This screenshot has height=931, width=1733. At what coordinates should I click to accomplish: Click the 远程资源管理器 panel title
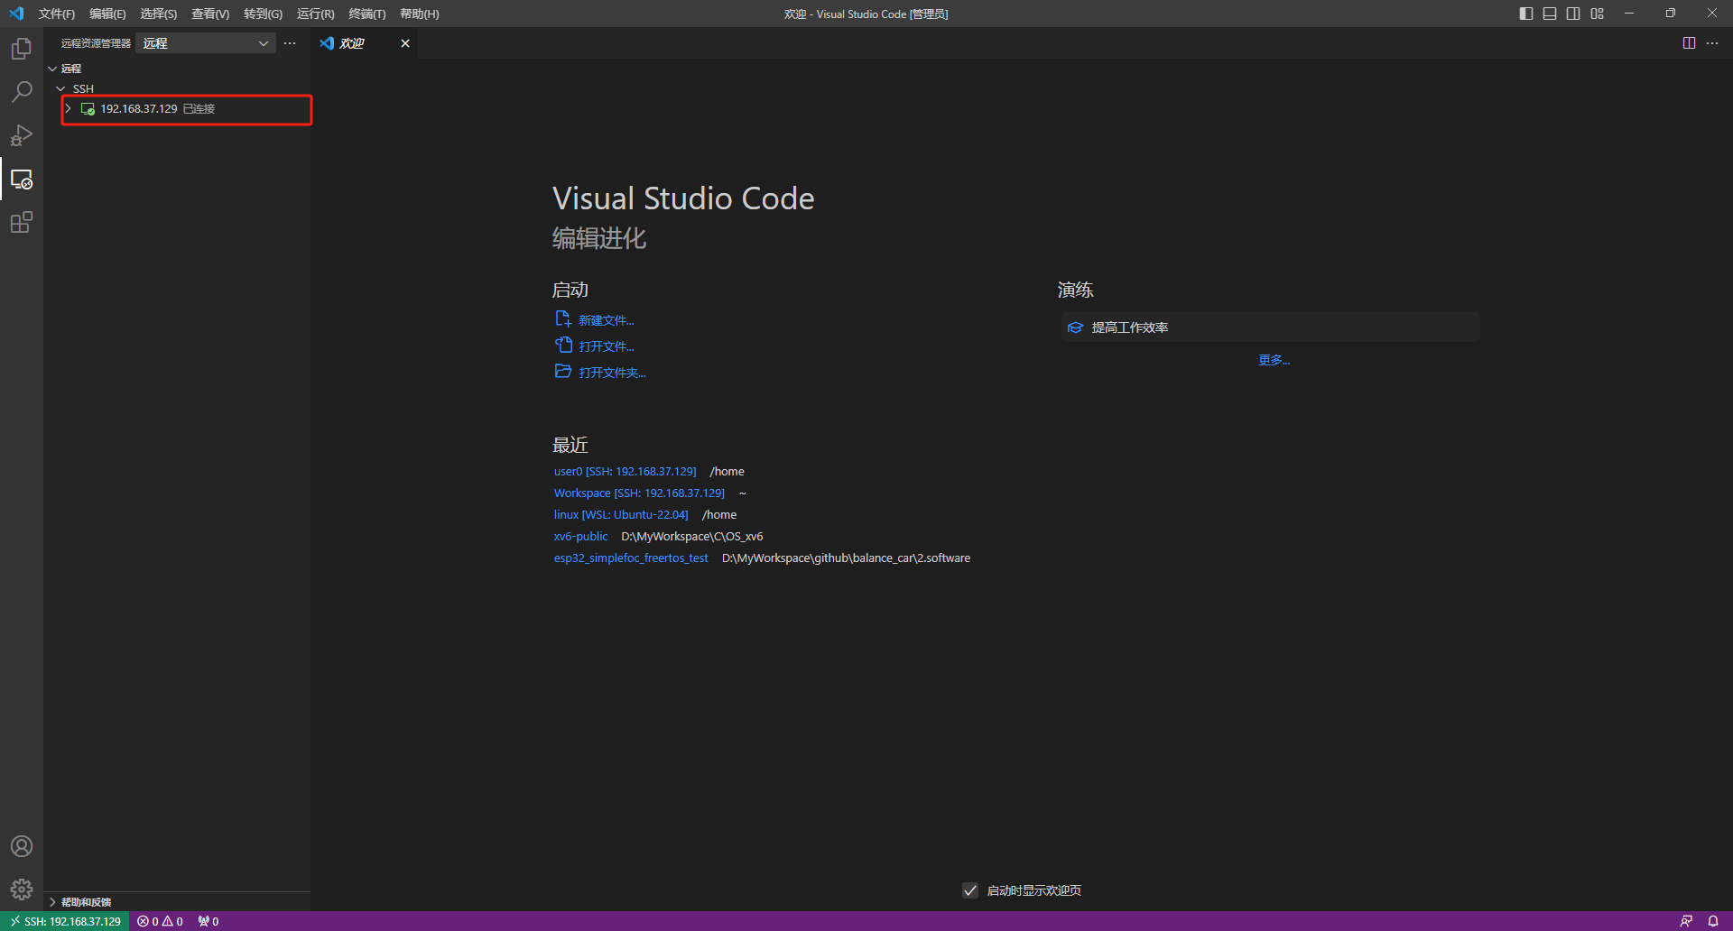coord(96,43)
